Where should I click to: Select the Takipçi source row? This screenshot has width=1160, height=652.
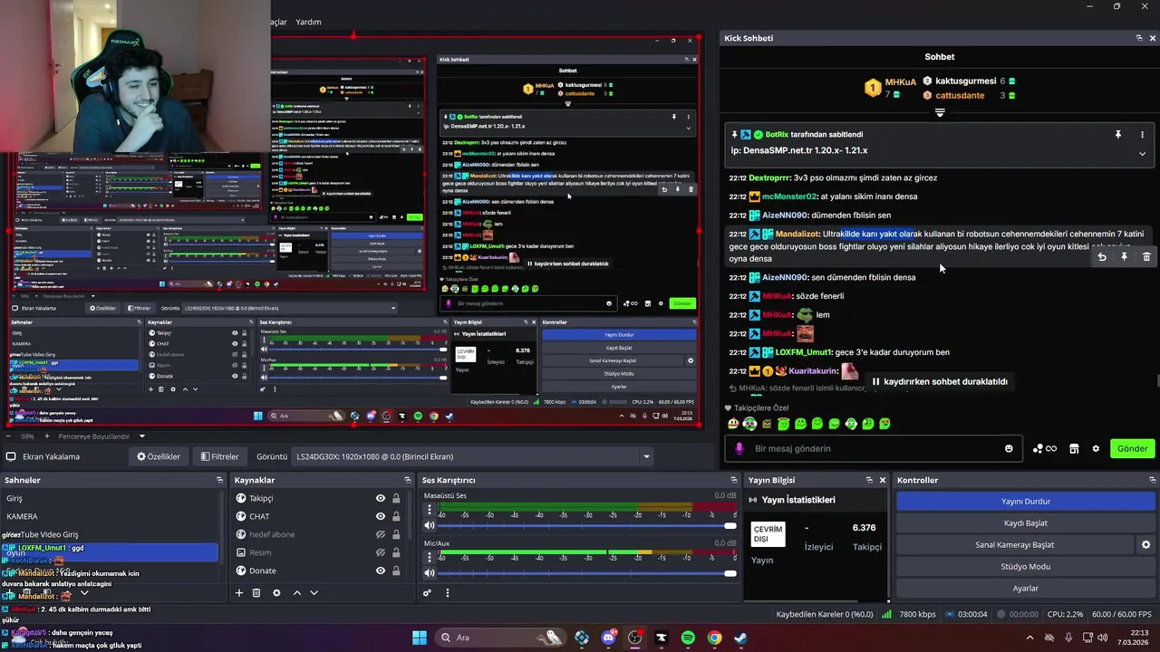(317, 498)
